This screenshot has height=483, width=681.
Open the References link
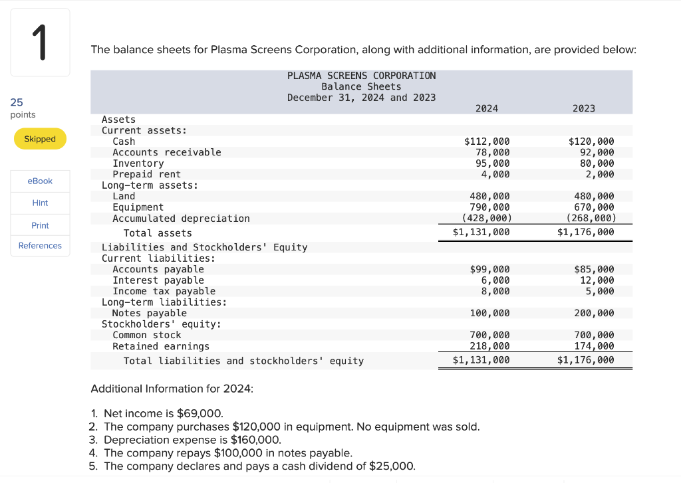pyautogui.click(x=40, y=245)
